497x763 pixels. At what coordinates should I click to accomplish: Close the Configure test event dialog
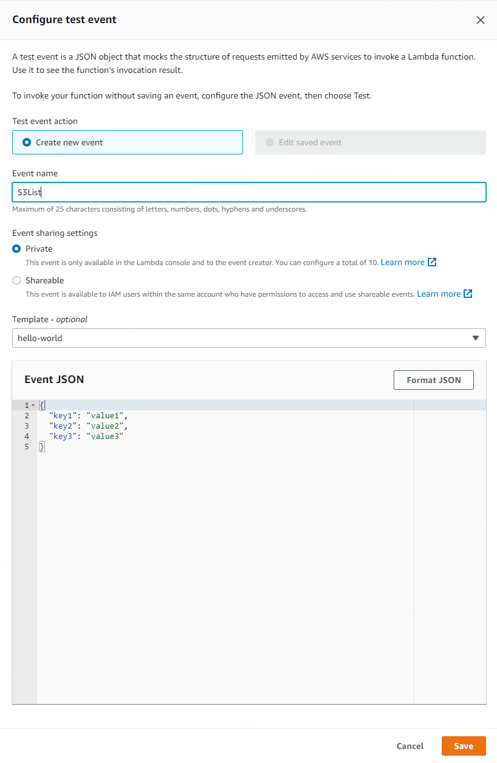(481, 19)
